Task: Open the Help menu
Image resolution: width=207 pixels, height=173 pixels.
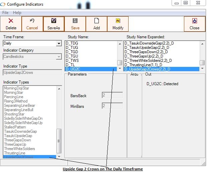Action: [17, 13]
